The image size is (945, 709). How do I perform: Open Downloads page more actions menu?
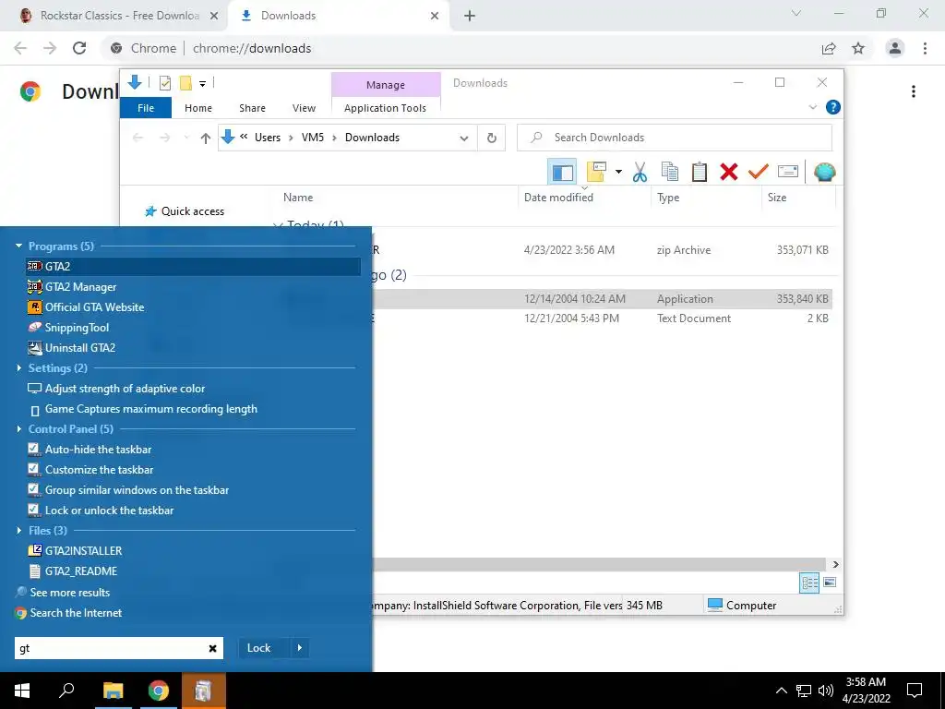pos(914,91)
